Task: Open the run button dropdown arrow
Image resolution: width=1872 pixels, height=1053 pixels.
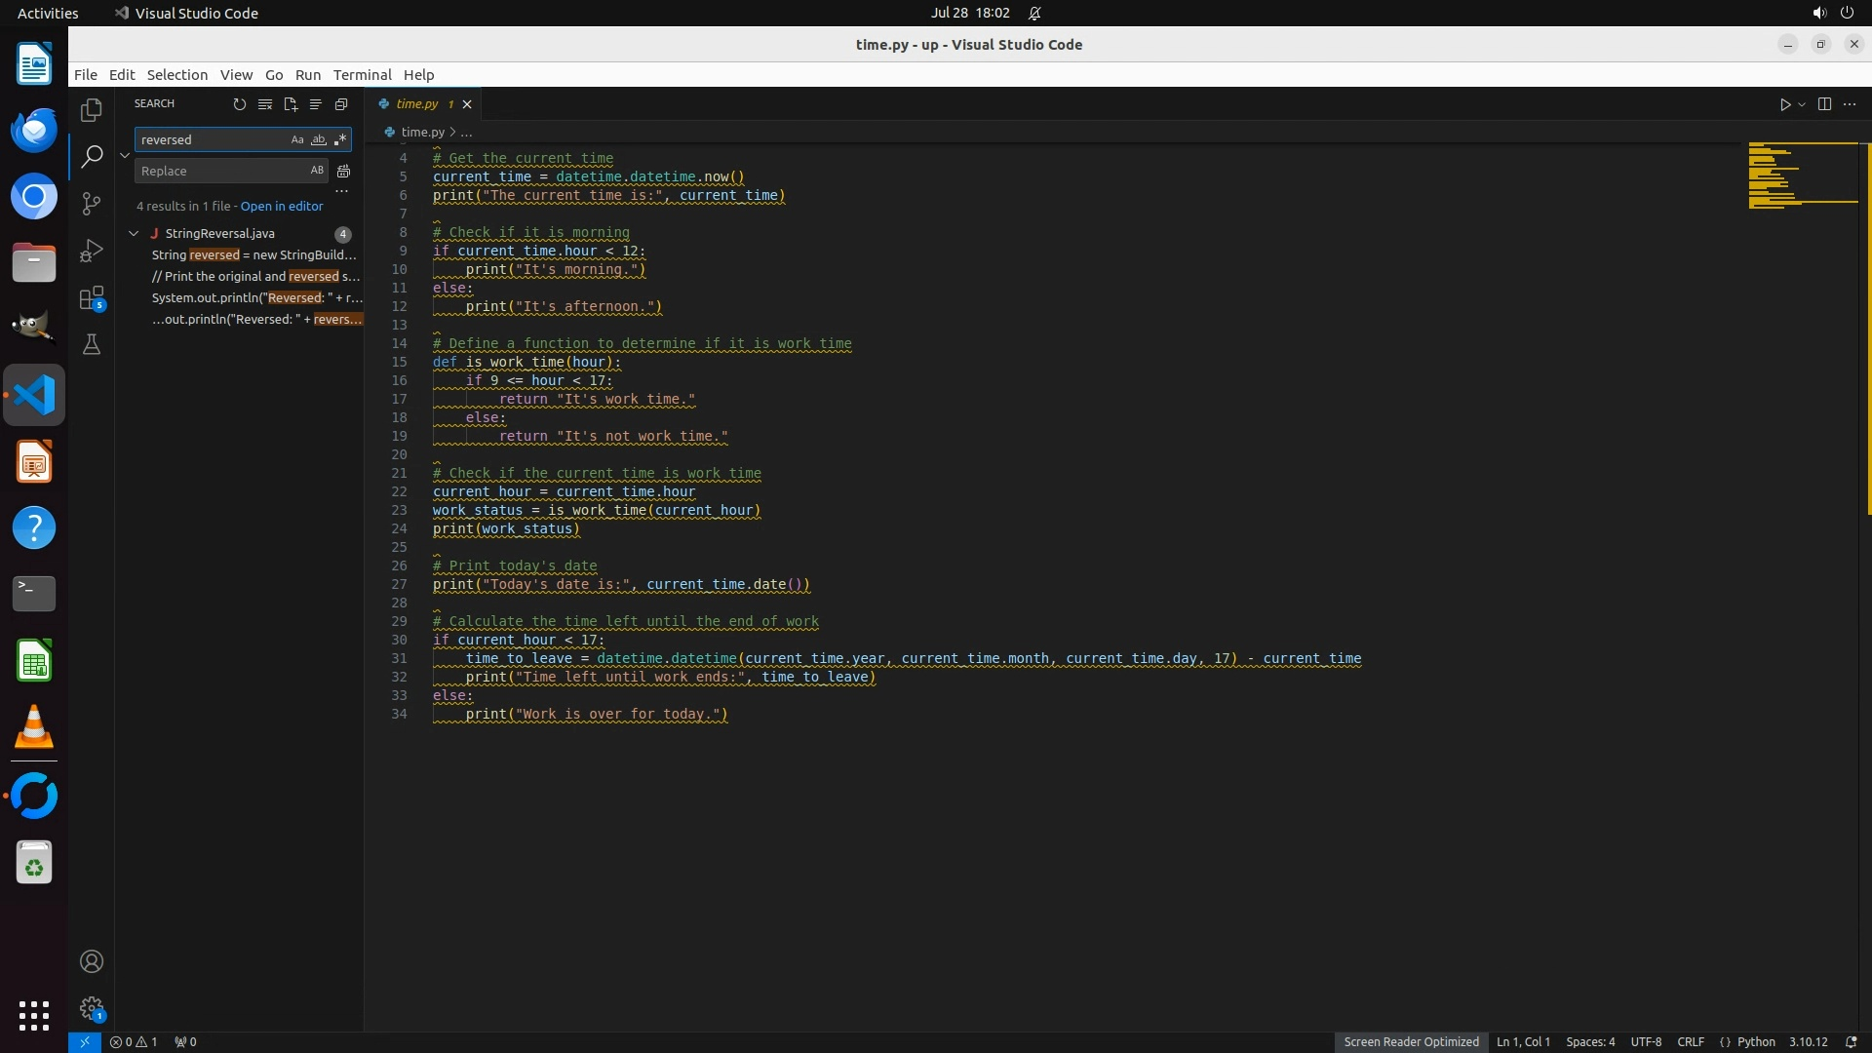Action: point(1802,104)
